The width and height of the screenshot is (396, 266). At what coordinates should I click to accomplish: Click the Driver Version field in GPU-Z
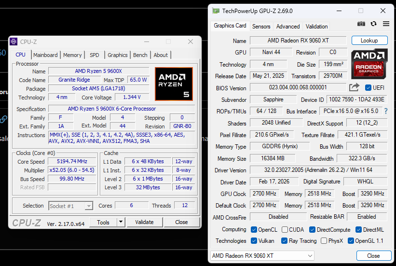coord(318,170)
